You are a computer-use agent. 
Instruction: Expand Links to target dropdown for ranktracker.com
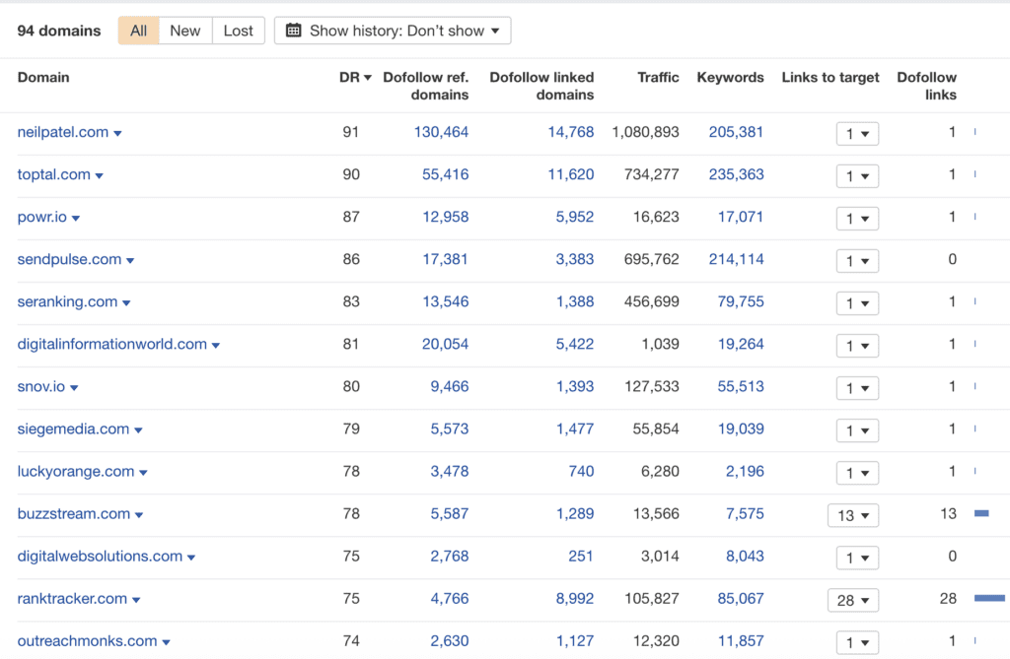(852, 600)
